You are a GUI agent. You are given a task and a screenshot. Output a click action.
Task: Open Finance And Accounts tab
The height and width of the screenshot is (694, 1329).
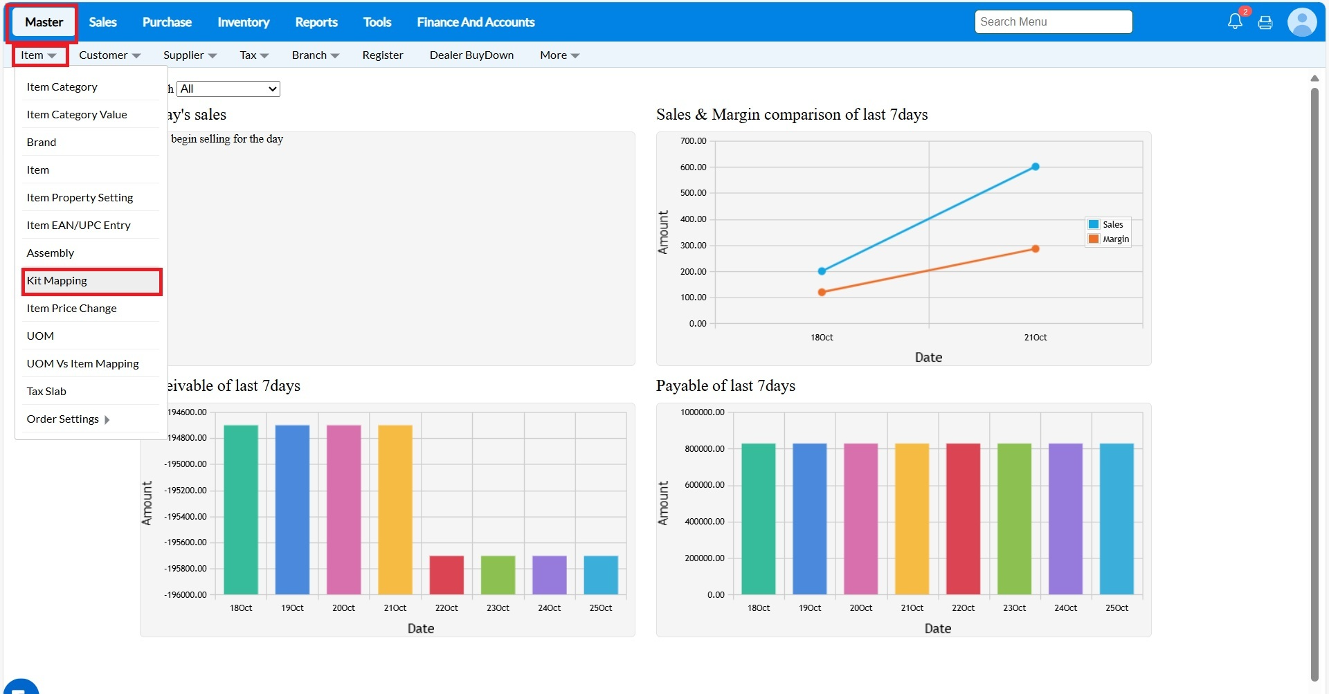[x=476, y=22]
